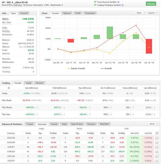Select the Profit chart tab
The image size is (162, 165).
point(78,13)
